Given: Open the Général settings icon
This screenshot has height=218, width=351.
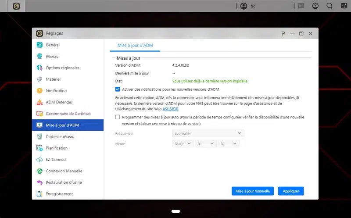Looking at the screenshot, I should (39, 45).
